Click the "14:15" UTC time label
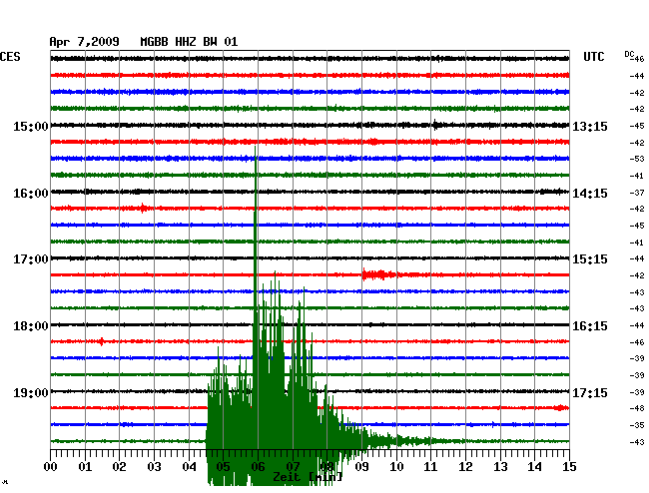Screen dimensions: 649x493 coord(590,194)
